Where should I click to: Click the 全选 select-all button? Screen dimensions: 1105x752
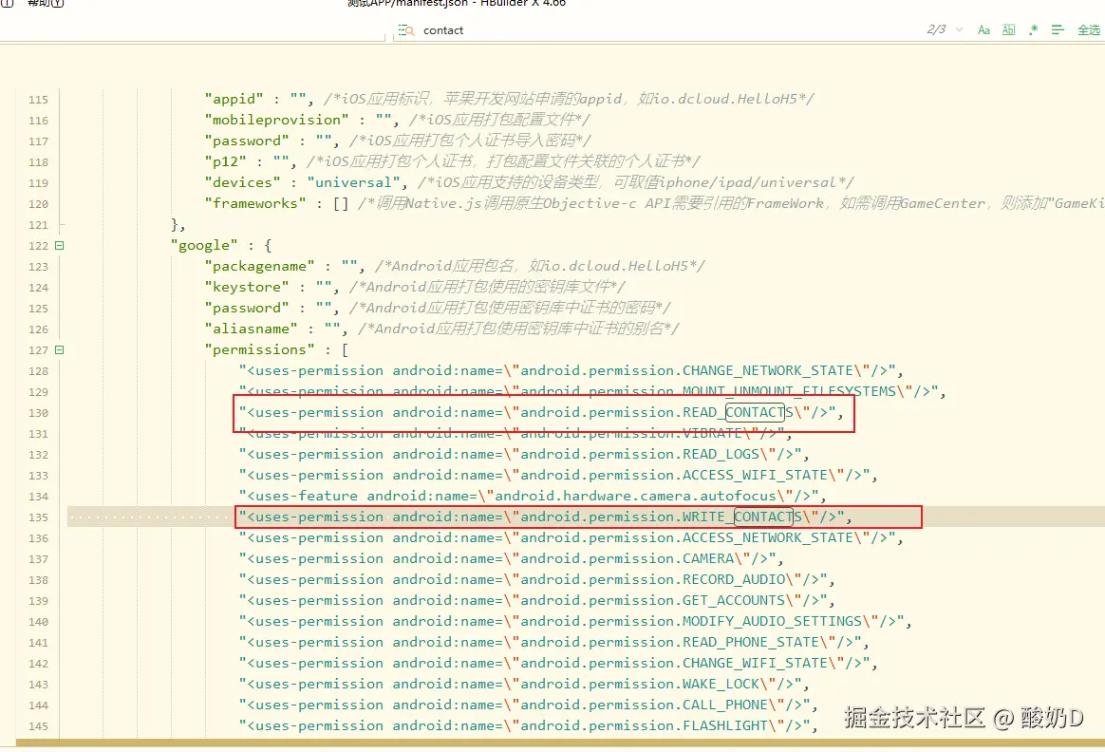click(x=1089, y=29)
